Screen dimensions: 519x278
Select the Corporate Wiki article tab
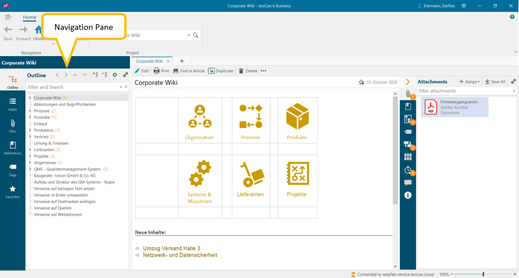[x=150, y=61]
